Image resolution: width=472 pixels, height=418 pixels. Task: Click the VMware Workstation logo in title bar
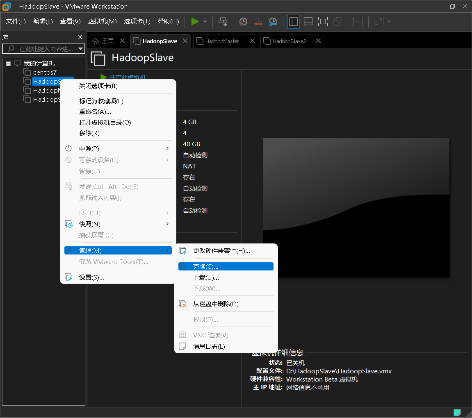pos(7,6)
